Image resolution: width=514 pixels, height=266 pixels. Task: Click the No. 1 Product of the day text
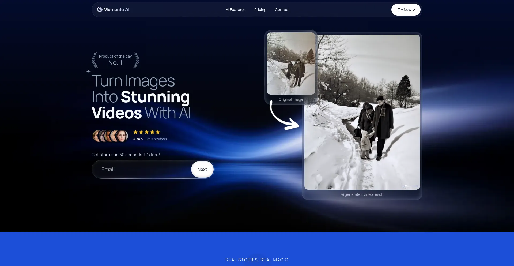[x=115, y=63]
